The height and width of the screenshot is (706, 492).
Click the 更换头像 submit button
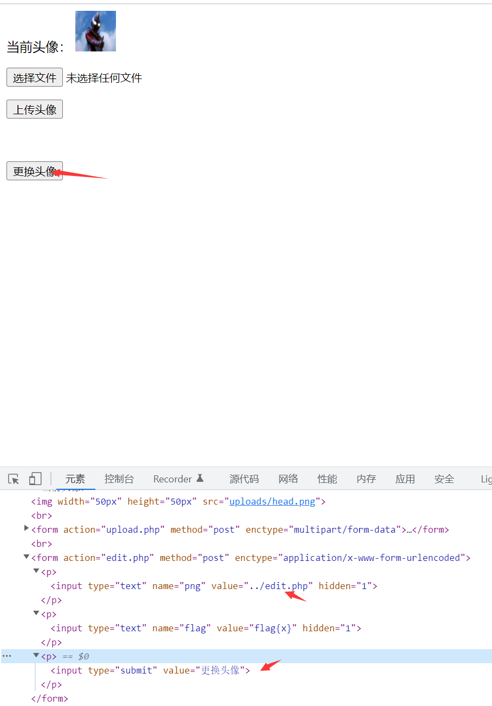tap(34, 171)
